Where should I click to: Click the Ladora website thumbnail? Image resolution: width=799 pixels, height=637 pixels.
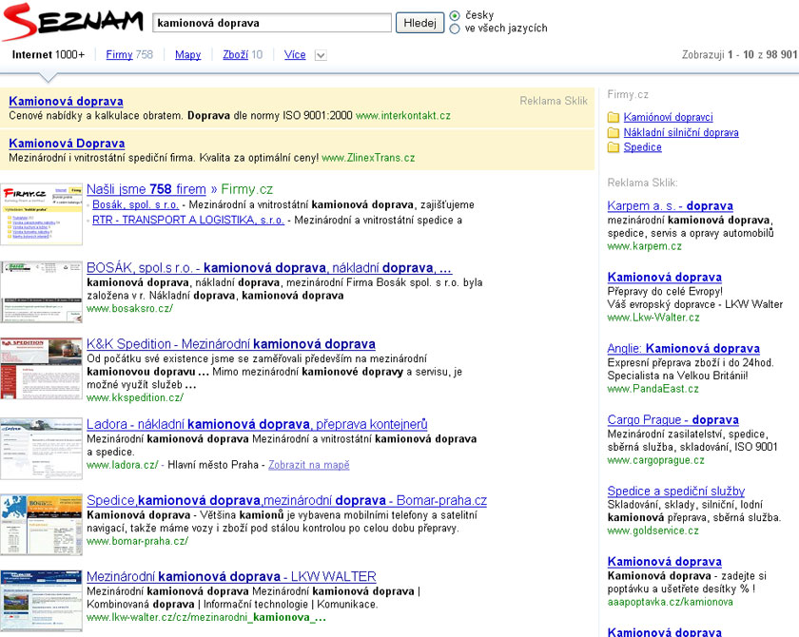click(x=41, y=449)
